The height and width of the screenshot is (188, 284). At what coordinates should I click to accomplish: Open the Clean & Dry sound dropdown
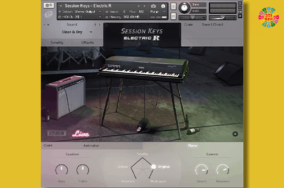pyautogui.click(x=77, y=32)
